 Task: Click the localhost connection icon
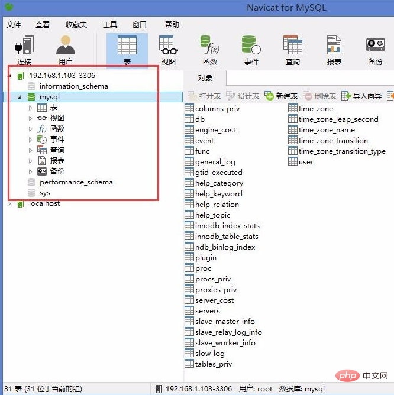(x=21, y=203)
